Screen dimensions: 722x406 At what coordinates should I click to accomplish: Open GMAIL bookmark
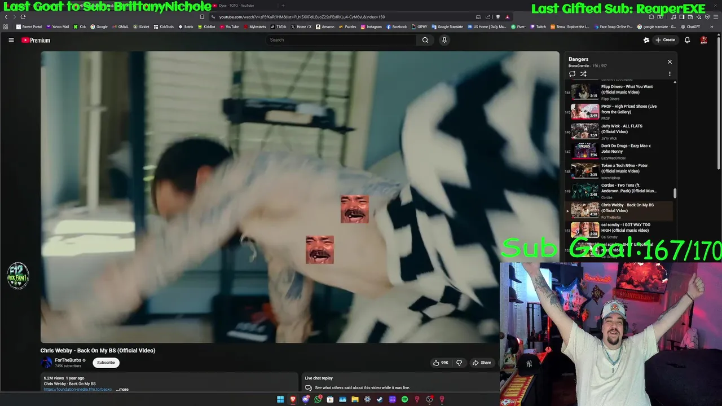click(121, 27)
